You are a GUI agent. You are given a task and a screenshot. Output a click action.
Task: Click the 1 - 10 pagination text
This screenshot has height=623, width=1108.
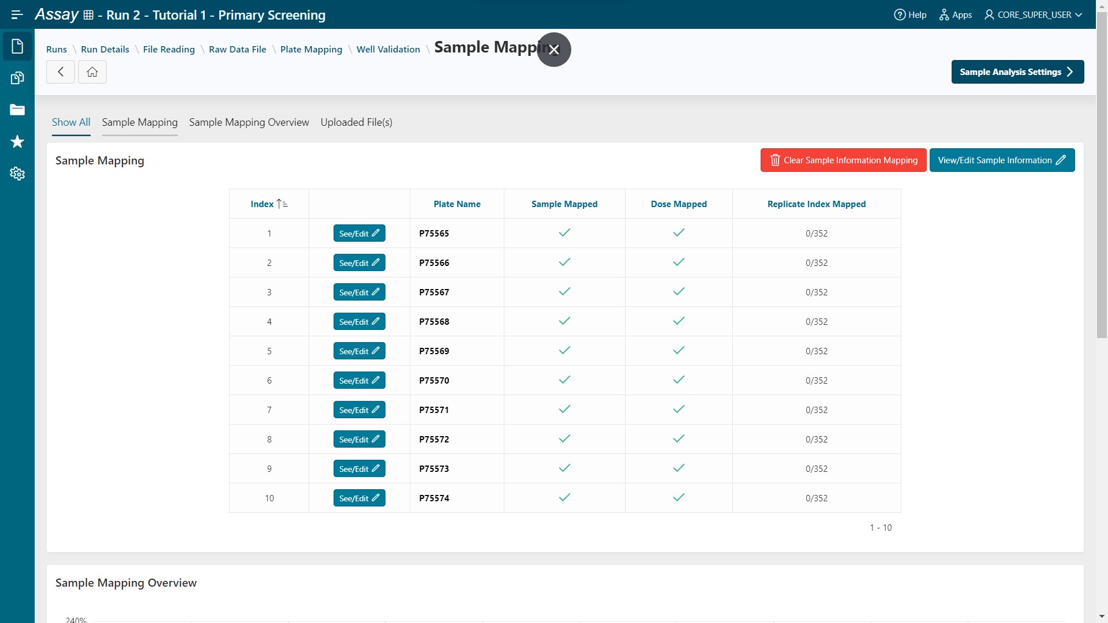(881, 528)
